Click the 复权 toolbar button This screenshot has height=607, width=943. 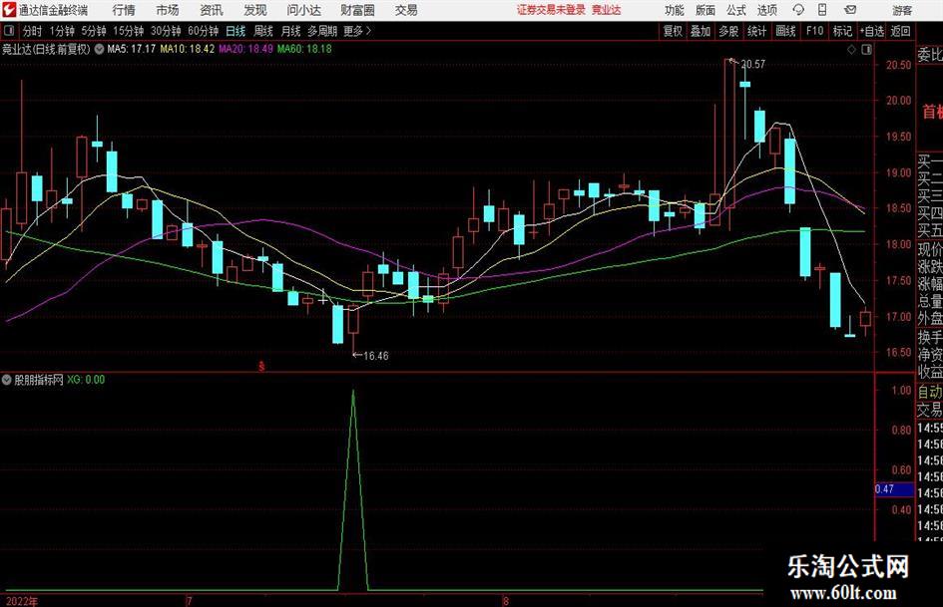click(x=673, y=31)
